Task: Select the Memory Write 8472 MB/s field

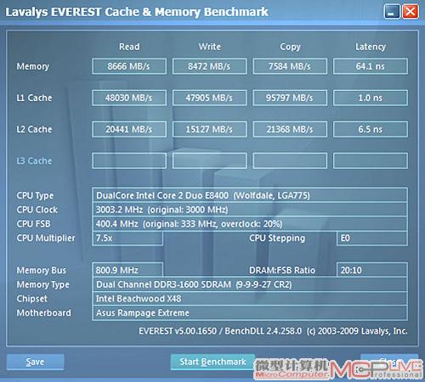Action: coord(210,66)
